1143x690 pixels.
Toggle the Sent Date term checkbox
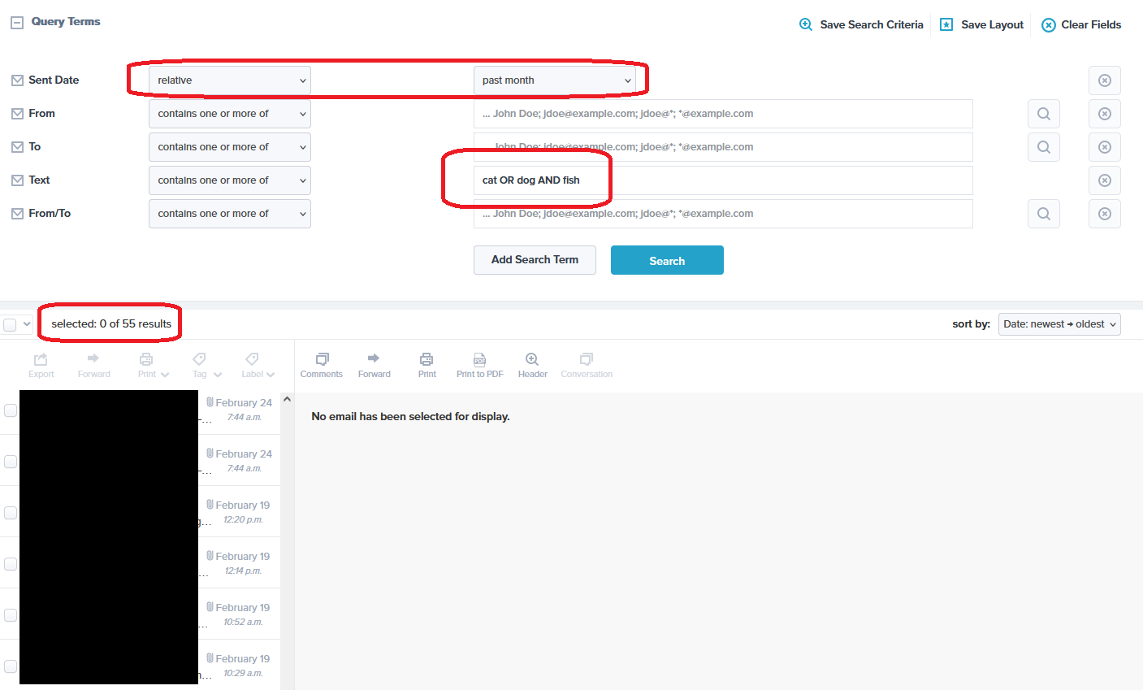(17, 80)
